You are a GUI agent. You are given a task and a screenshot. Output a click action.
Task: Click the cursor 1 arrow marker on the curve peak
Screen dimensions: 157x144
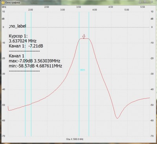[84, 36]
